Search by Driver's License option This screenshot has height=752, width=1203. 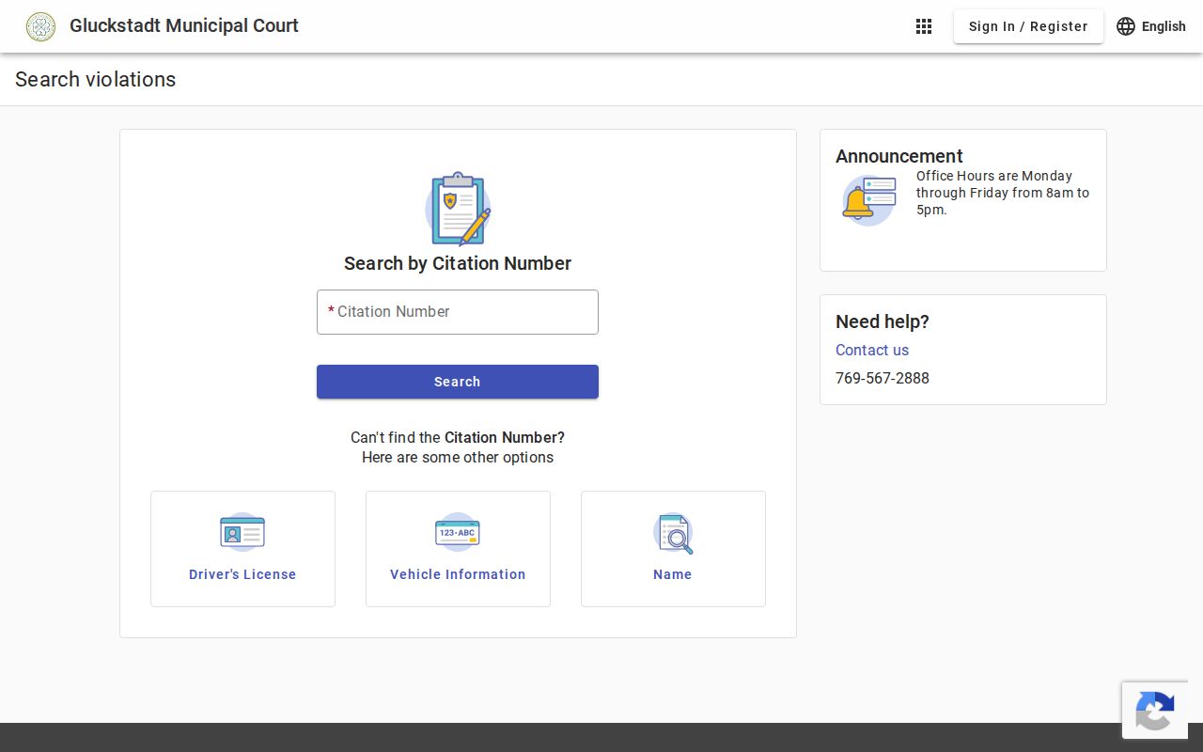coord(242,549)
